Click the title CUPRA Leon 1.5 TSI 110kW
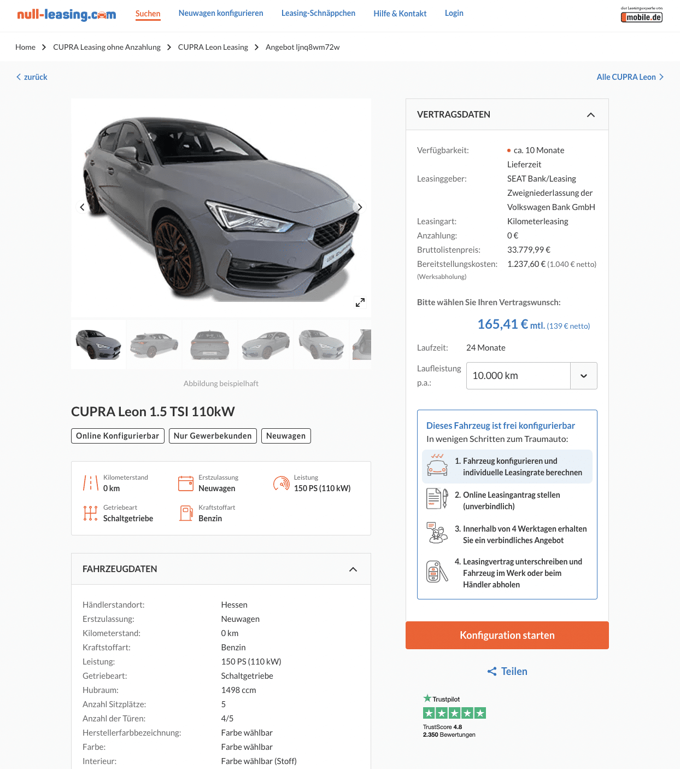 [x=153, y=412]
